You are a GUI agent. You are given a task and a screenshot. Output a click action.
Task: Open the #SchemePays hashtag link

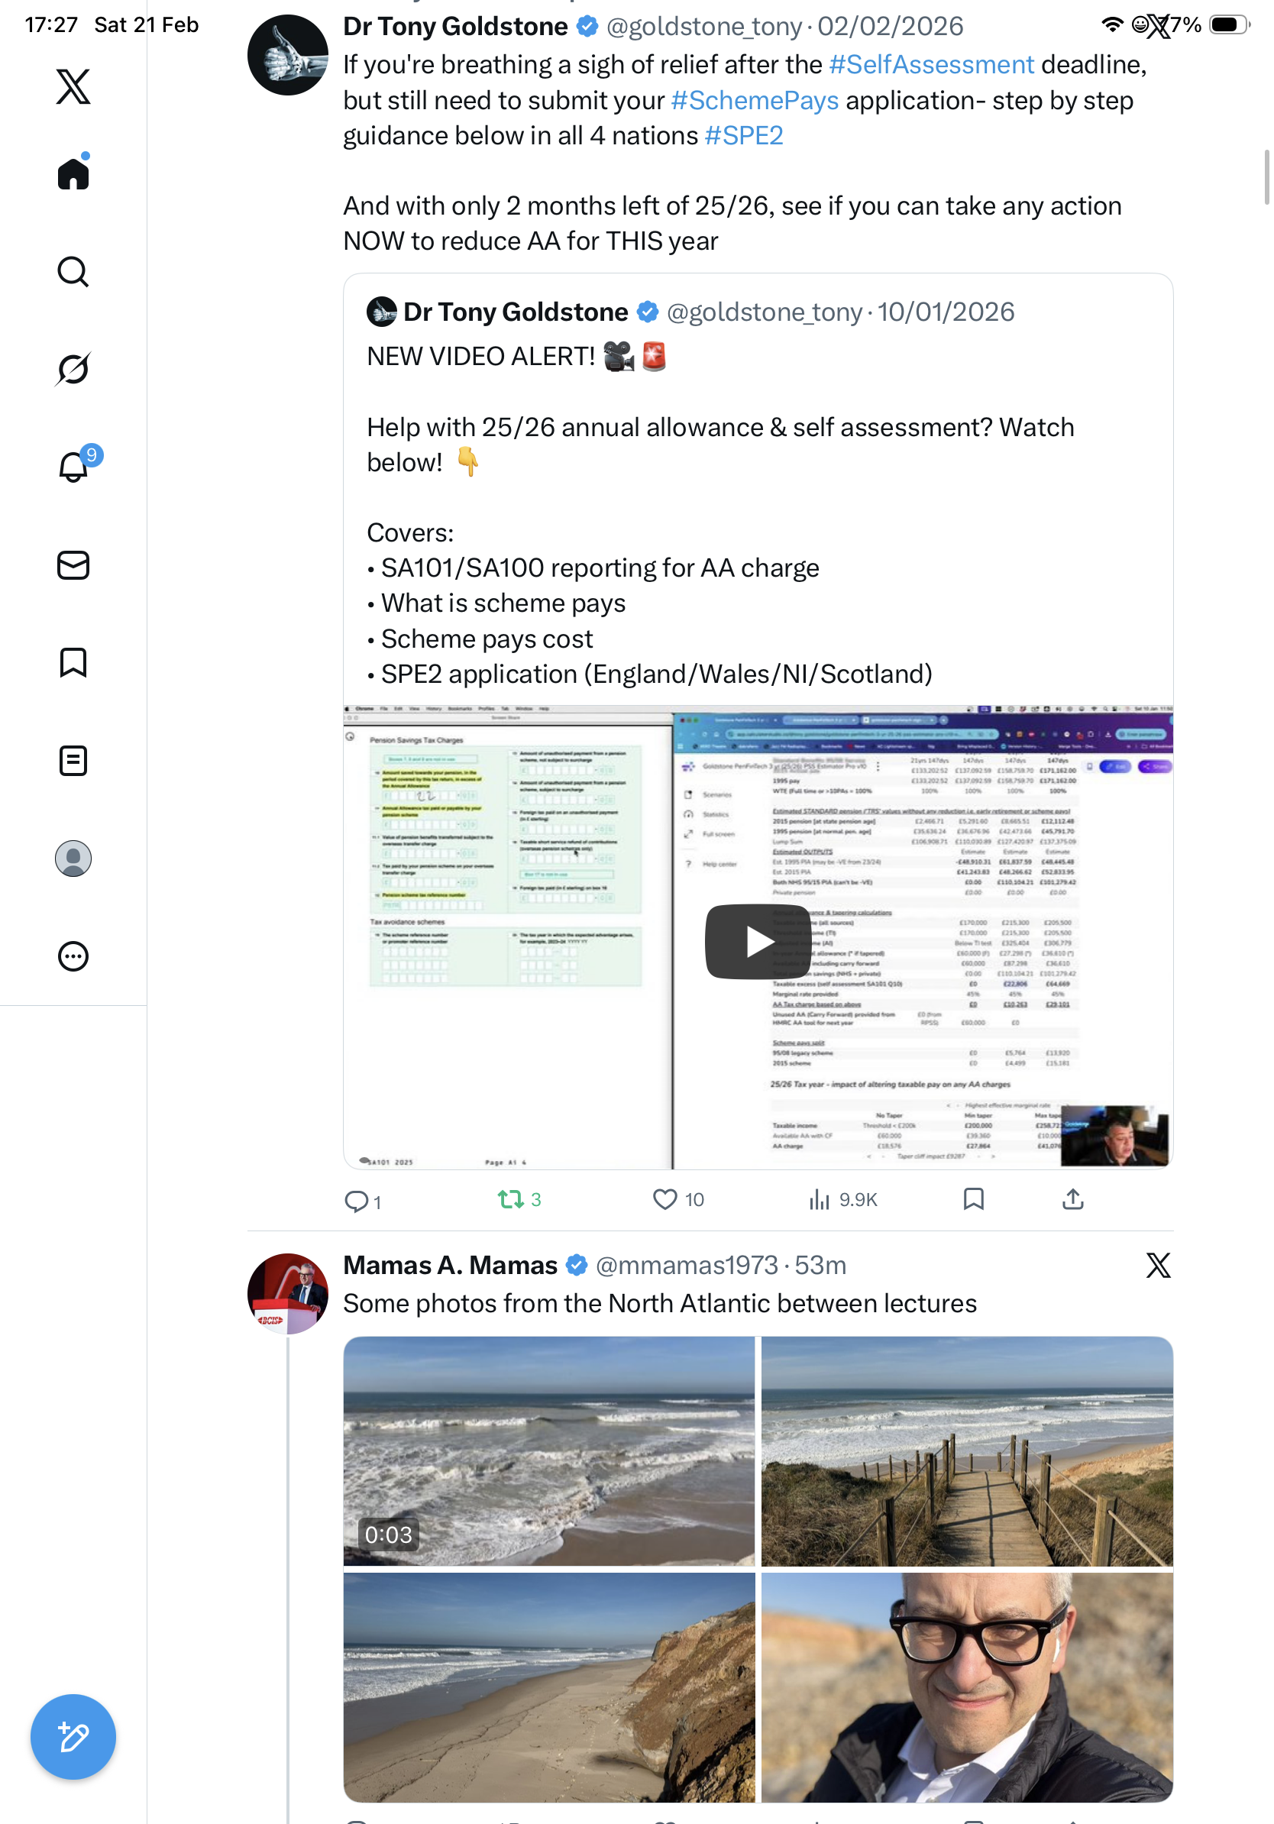(x=754, y=101)
